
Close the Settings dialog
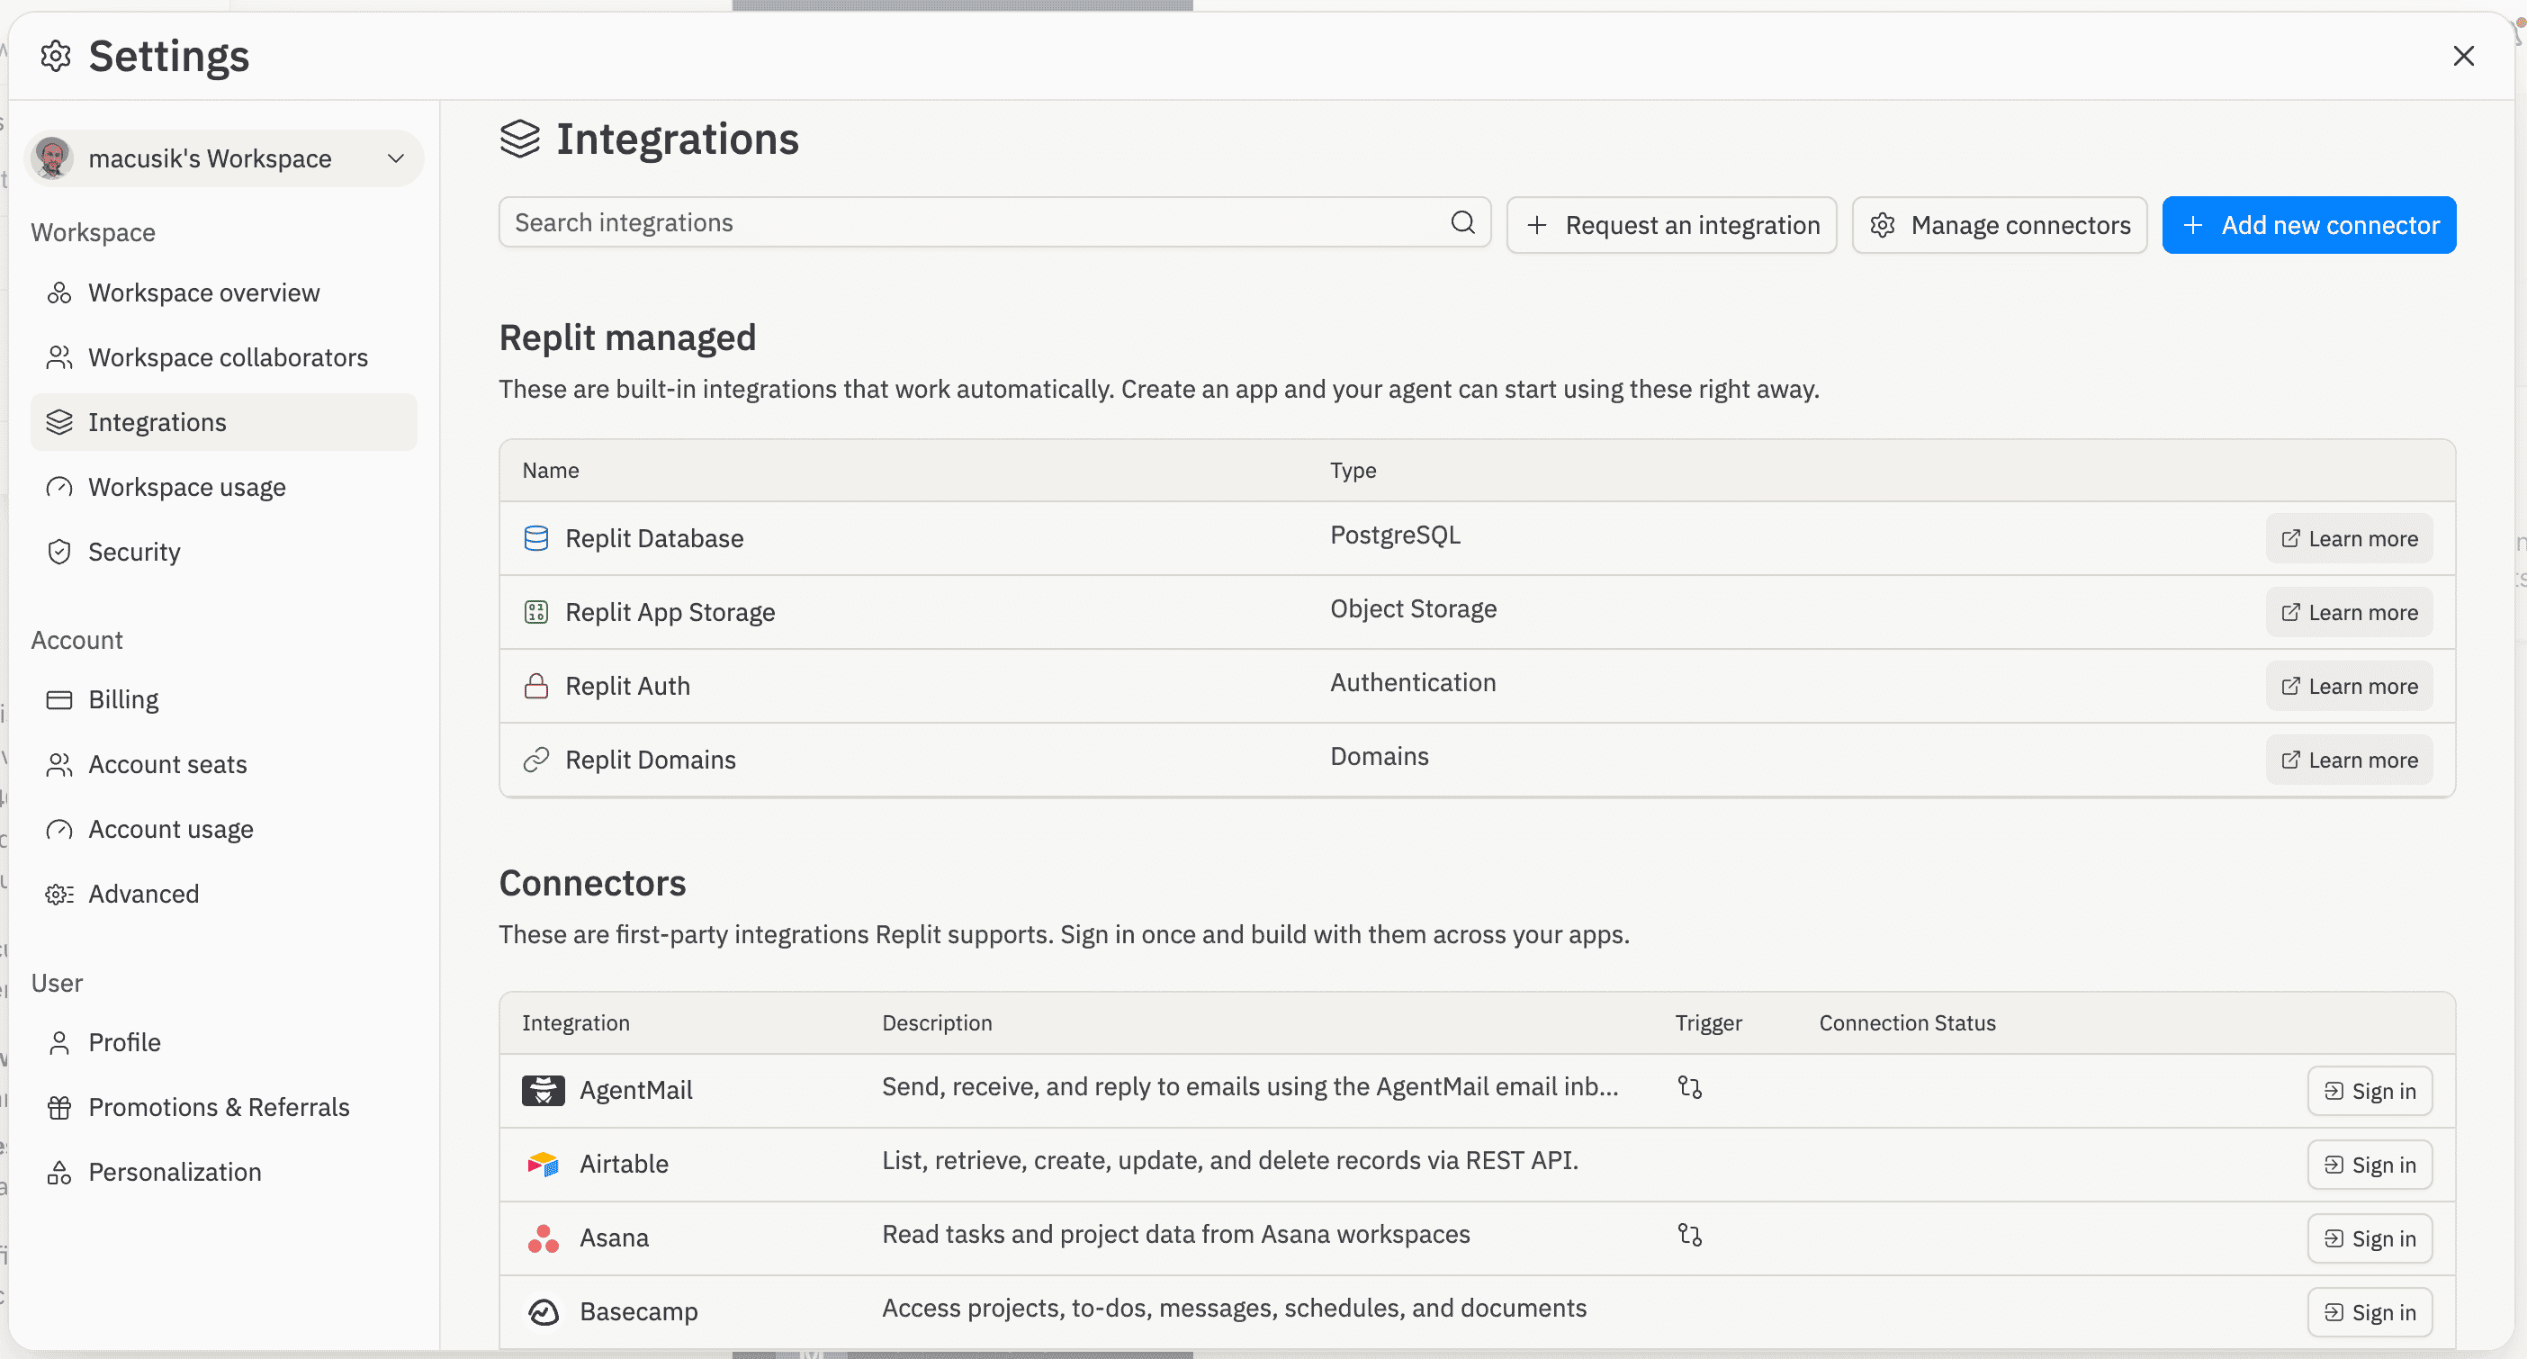point(2463,56)
